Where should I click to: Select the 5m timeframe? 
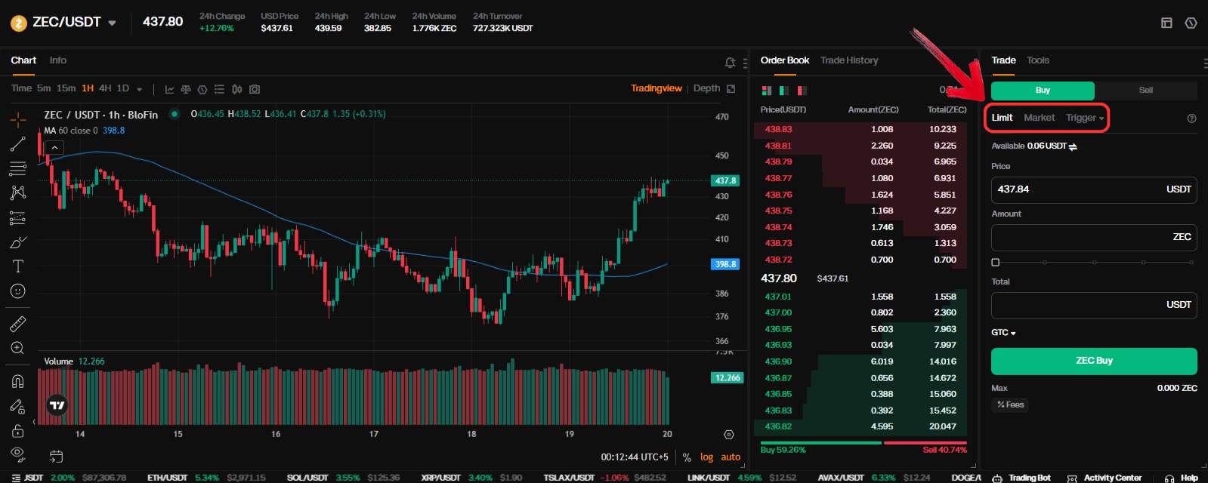click(44, 88)
